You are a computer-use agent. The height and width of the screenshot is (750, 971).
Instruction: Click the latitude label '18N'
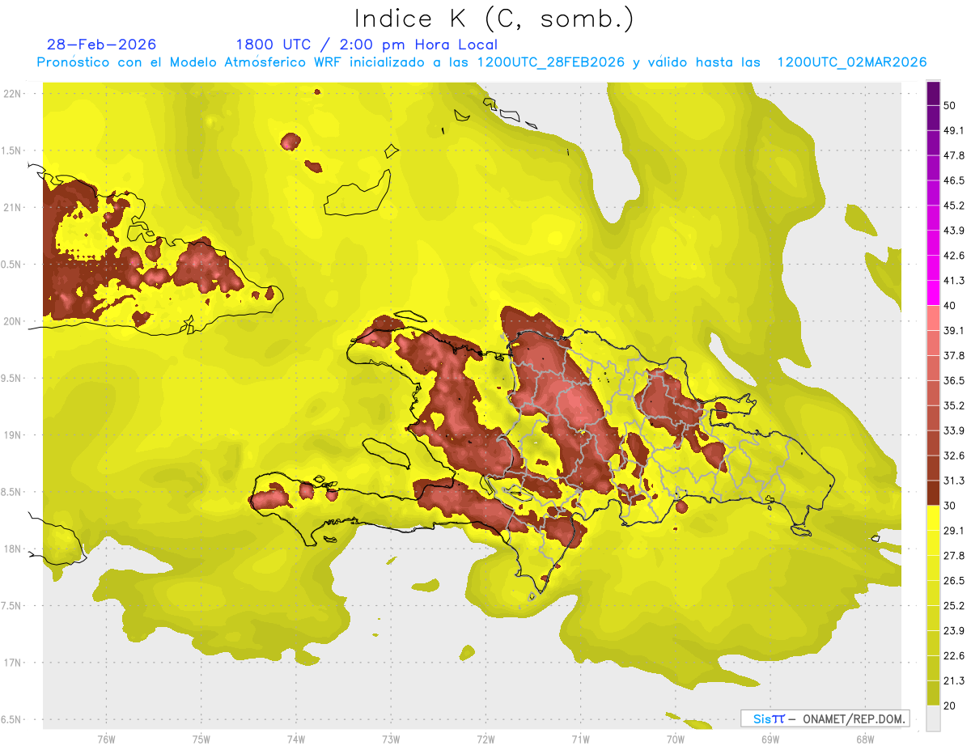coord(14,549)
